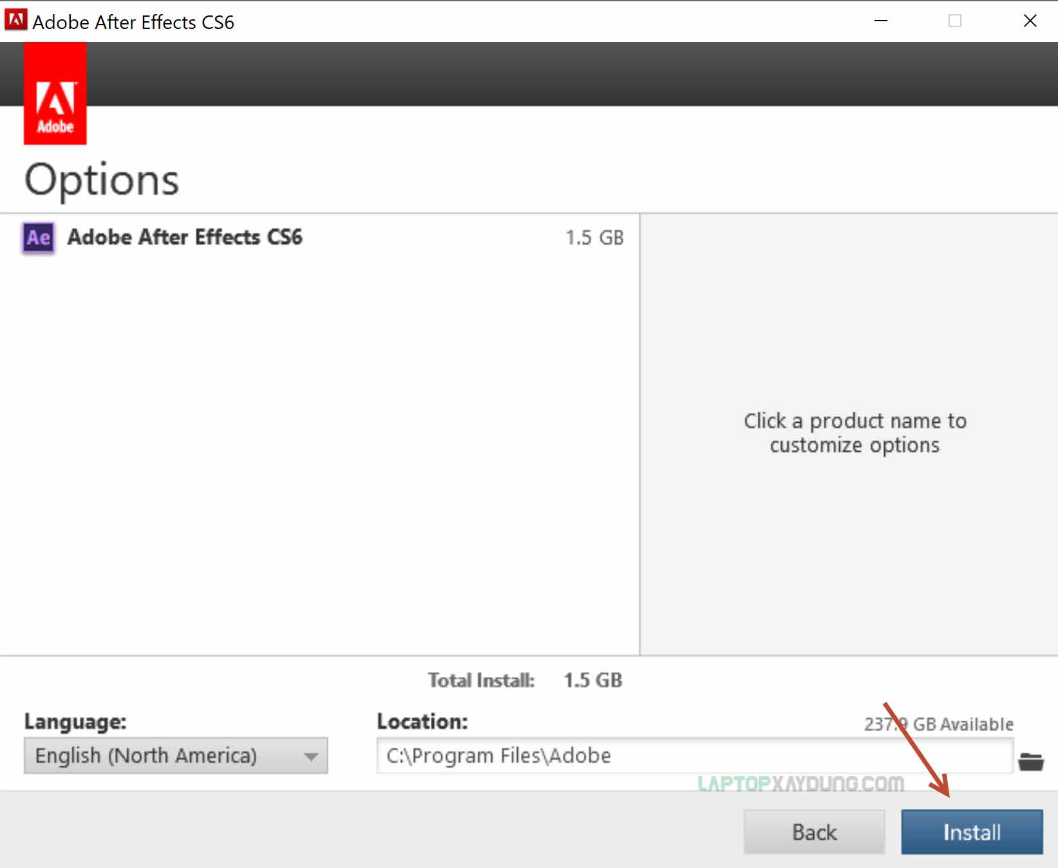Image resolution: width=1058 pixels, height=868 pixels.
Task: Click the window title 'Adobe After Effects CS6'
Action: (133, 23)
